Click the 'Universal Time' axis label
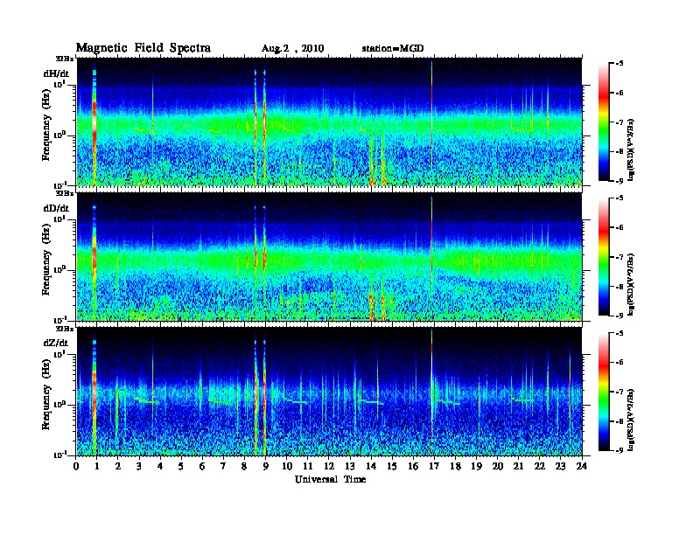The height and width of the screenshot is (535, 693). tap(330, 479)
